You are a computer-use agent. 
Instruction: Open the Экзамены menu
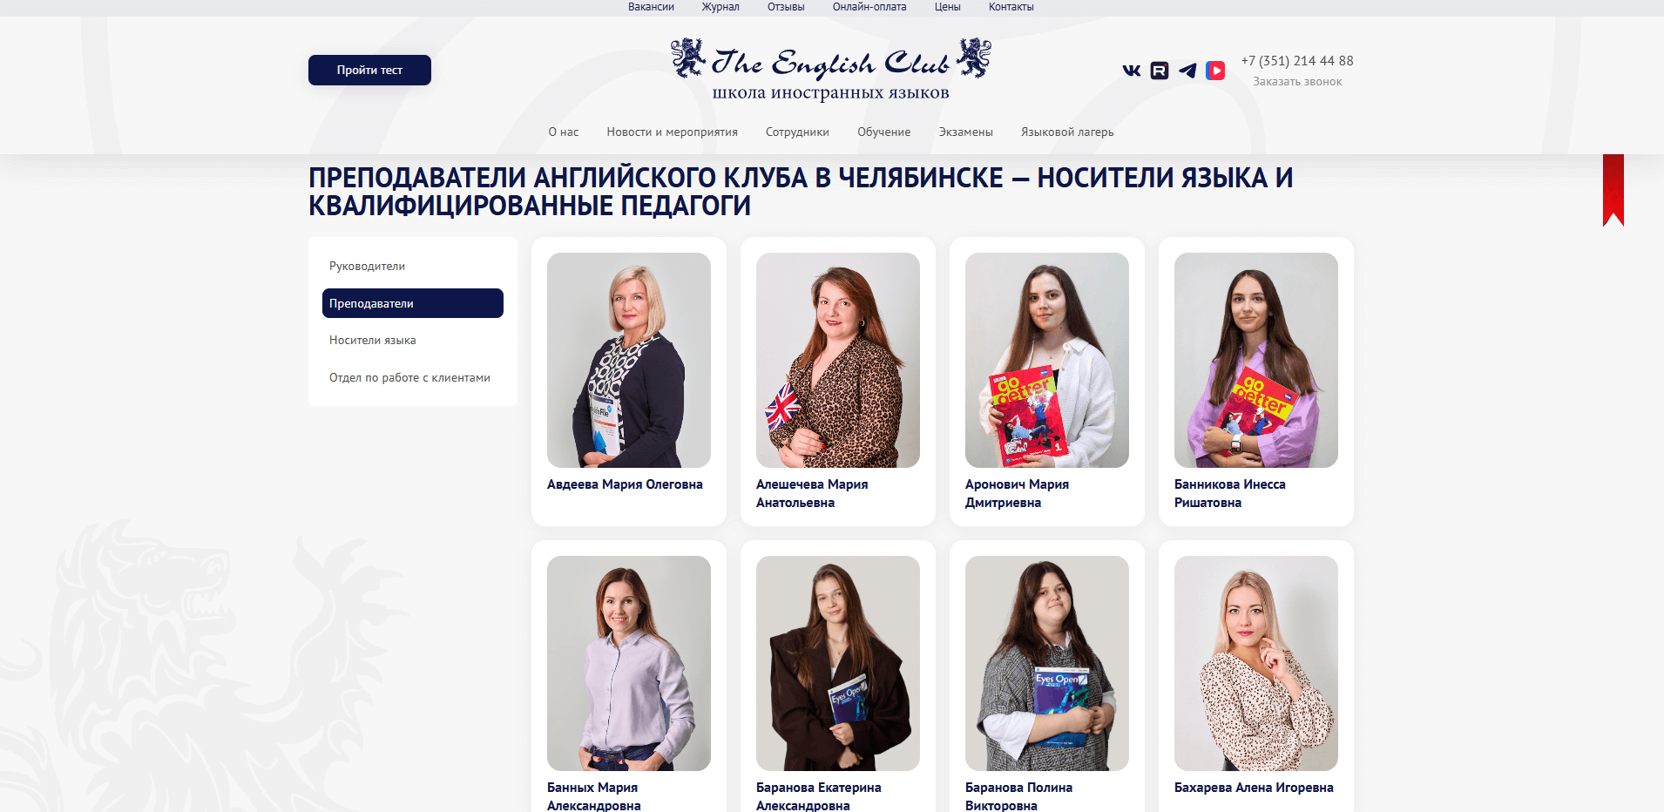point(966,132)
